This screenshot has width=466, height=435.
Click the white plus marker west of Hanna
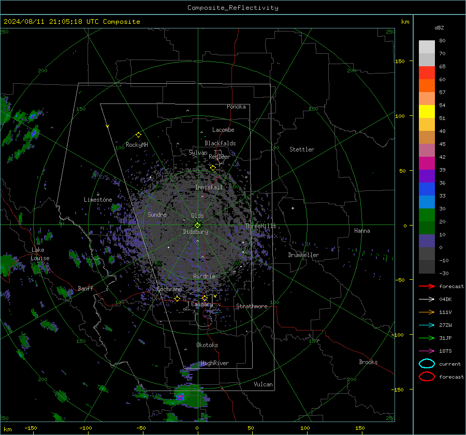point(293,208)
